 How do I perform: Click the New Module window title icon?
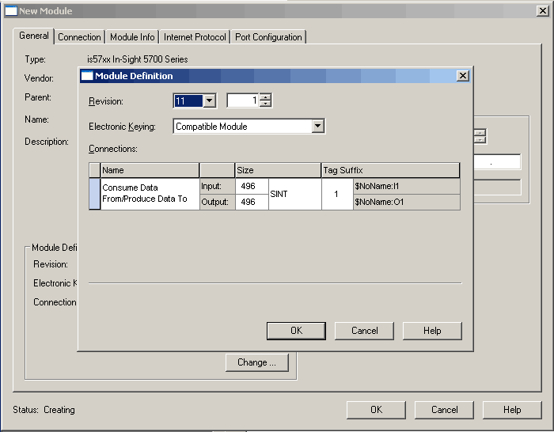pos(11,11)
